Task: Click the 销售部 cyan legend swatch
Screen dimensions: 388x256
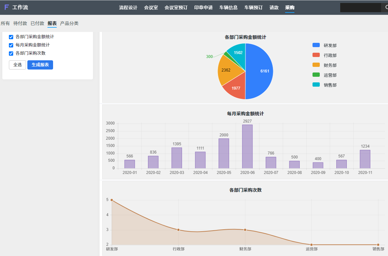Action: pos(316,85)
